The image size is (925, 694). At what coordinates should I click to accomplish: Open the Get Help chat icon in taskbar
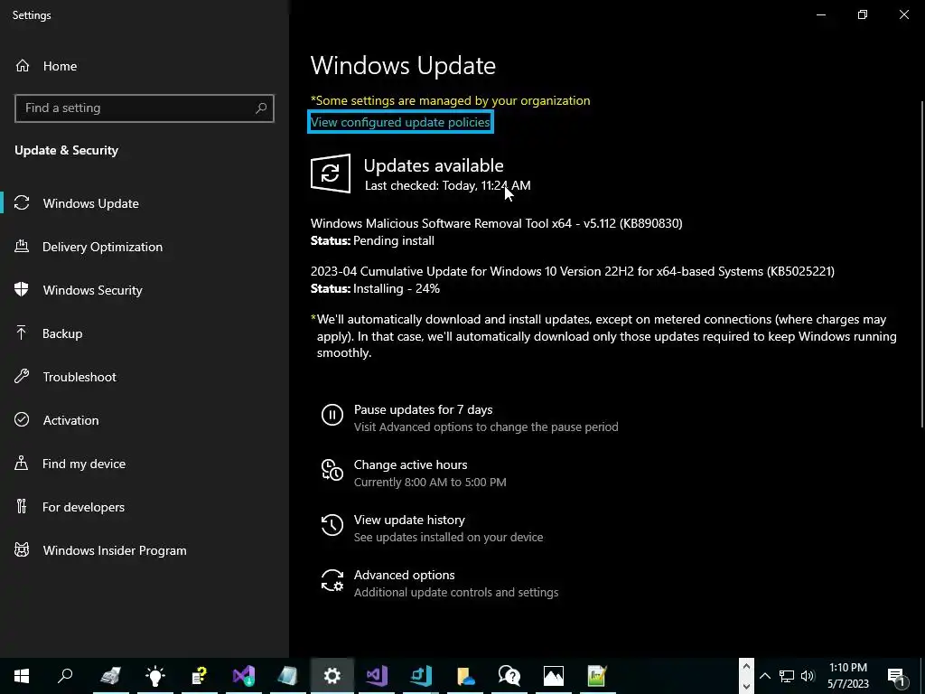[x=509, y=676]
